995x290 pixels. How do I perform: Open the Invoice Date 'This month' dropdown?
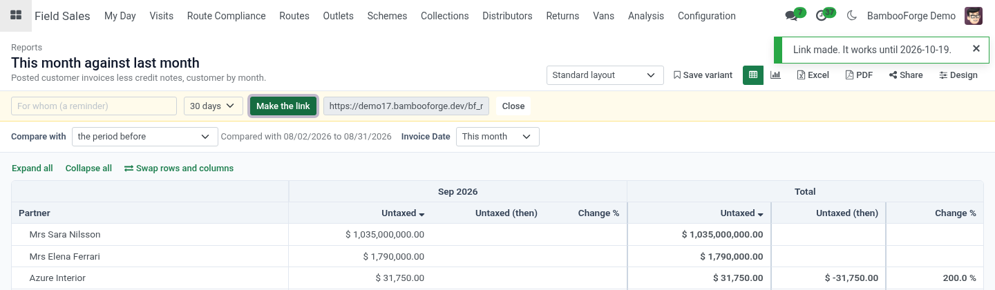497,137
